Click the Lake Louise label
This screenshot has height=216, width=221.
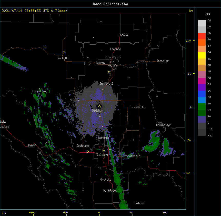point(4,124)
